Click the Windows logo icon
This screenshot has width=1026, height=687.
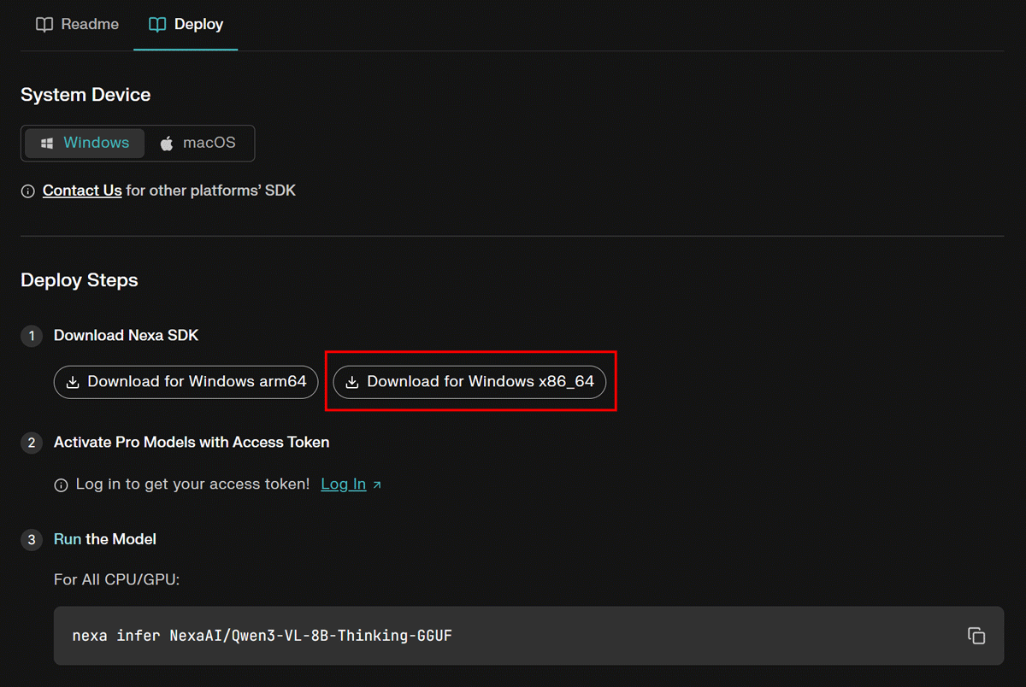pyautogui.click(x=48, y=144)
